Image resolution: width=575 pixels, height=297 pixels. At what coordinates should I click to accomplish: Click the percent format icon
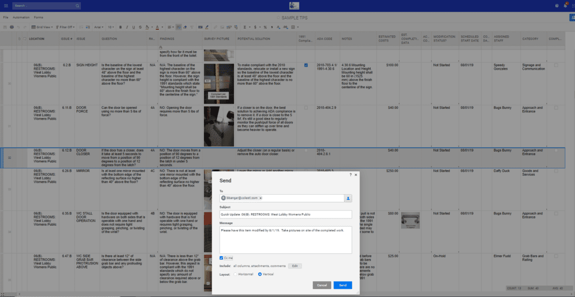coord(265,27)
